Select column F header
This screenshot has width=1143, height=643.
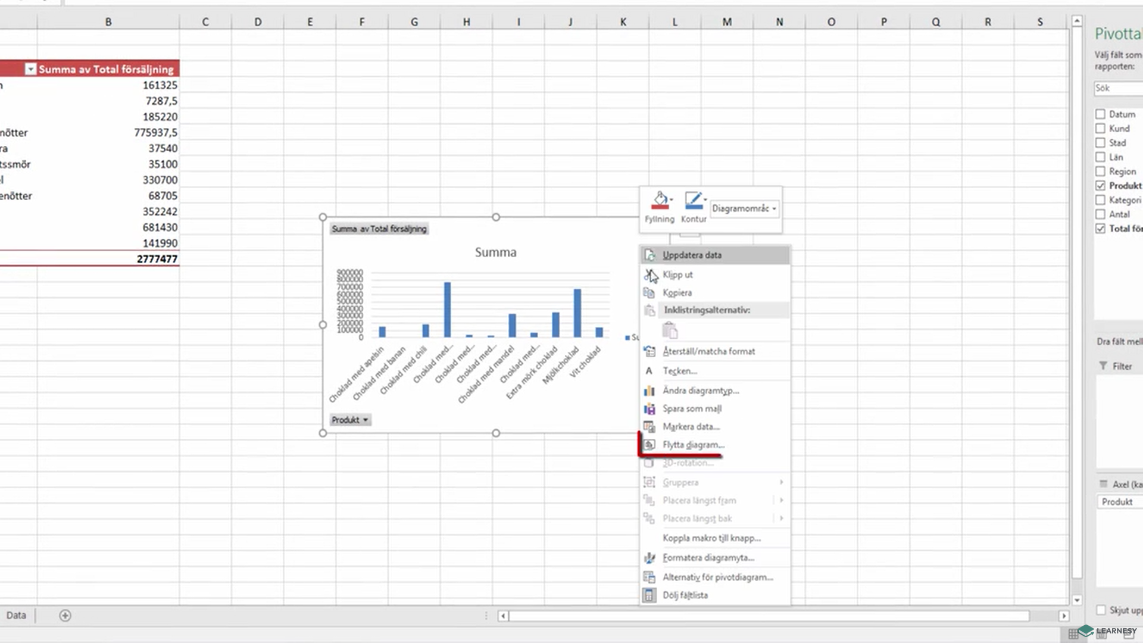[x=362, y=22]
